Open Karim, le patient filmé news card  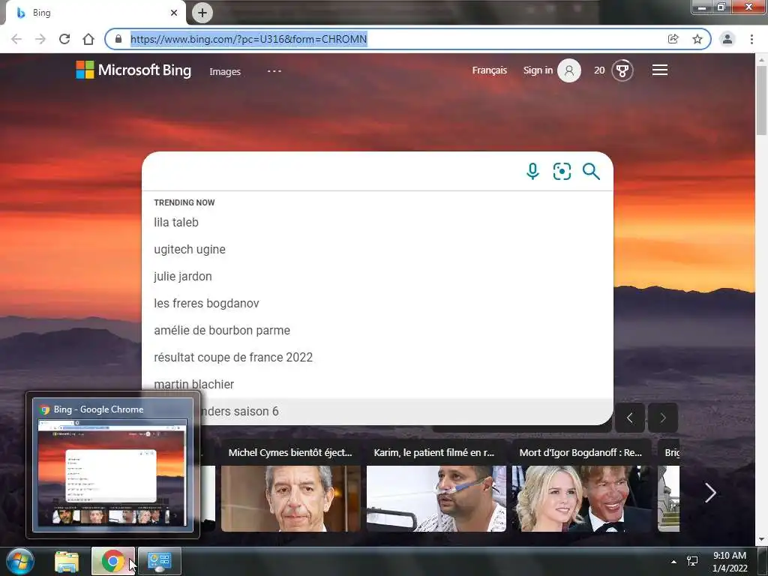tap(436, 486)
